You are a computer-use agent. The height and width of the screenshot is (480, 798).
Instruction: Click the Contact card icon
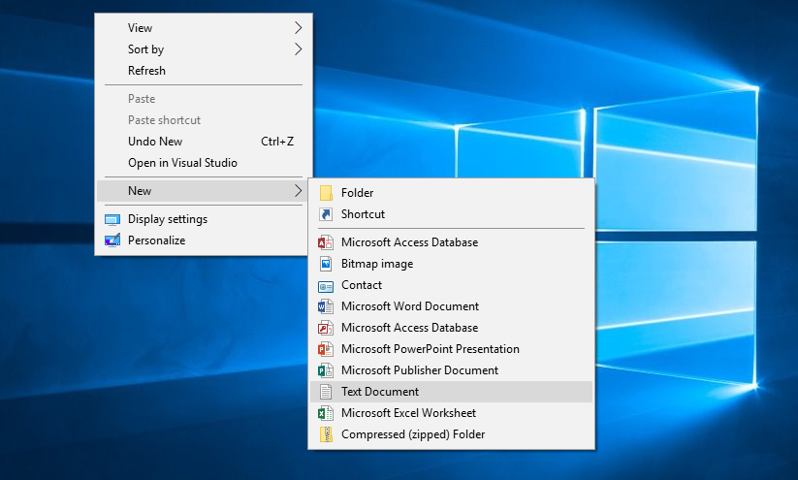click(x=326, y=285)
